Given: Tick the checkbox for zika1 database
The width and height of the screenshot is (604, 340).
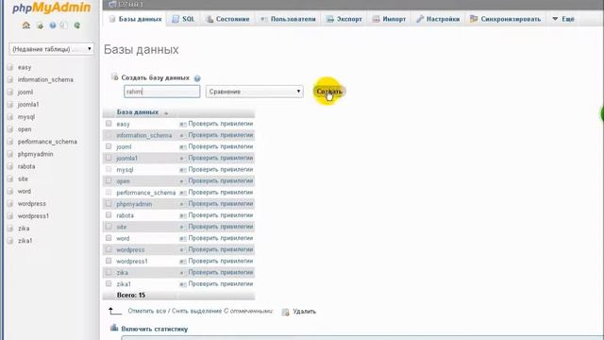Looking at the screenshot, I should (x=109, y=283).
